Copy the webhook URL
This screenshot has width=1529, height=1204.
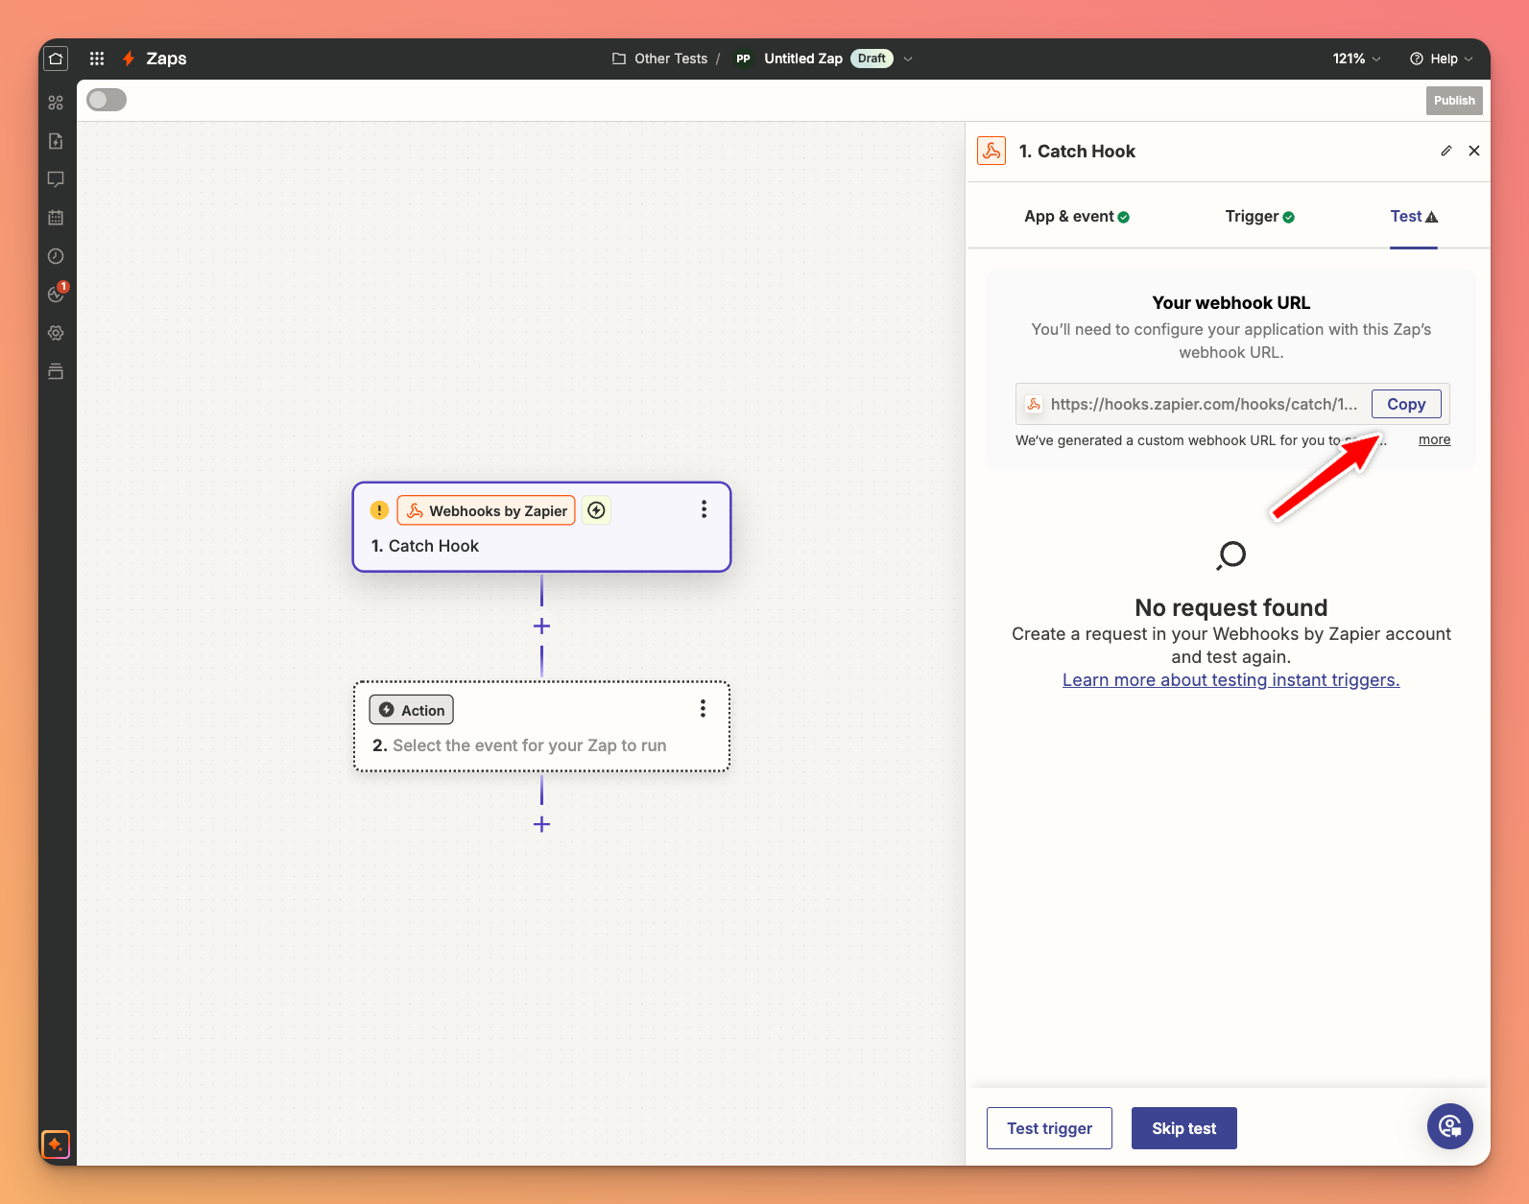point(1405,404)
